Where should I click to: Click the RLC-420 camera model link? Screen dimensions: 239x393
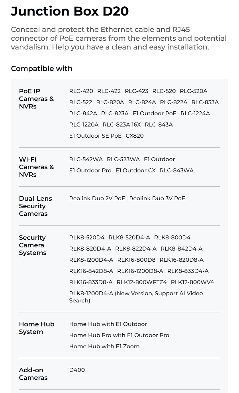click(81, 91)
